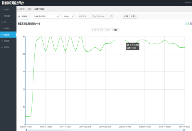
Task: Toggle 负氧离子 series in chart legend
Action: coord(115,30)
